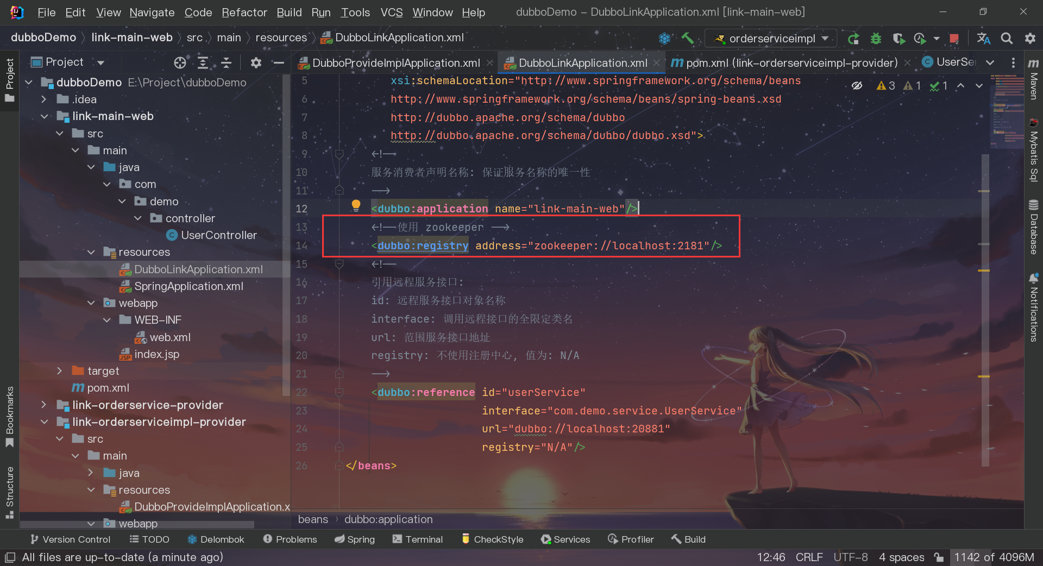Open orderserviceimpl run configuration dropdown

[x=771, y=38]
